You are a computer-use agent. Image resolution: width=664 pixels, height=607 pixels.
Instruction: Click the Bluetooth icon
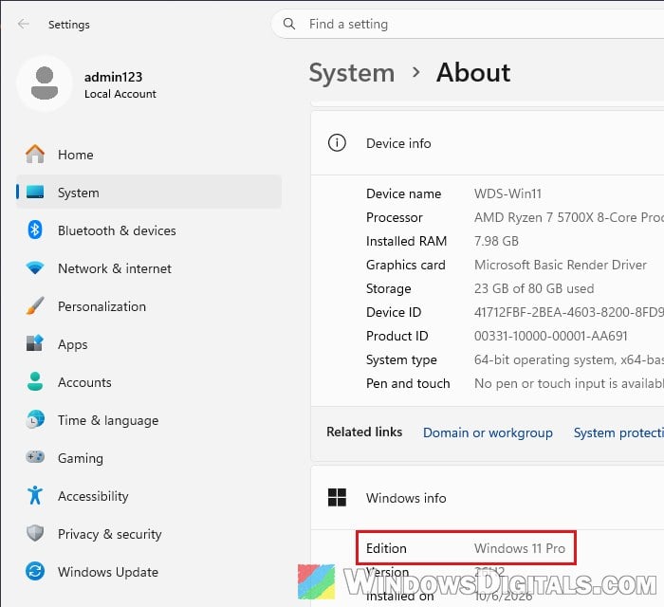[x=35, y=230]
